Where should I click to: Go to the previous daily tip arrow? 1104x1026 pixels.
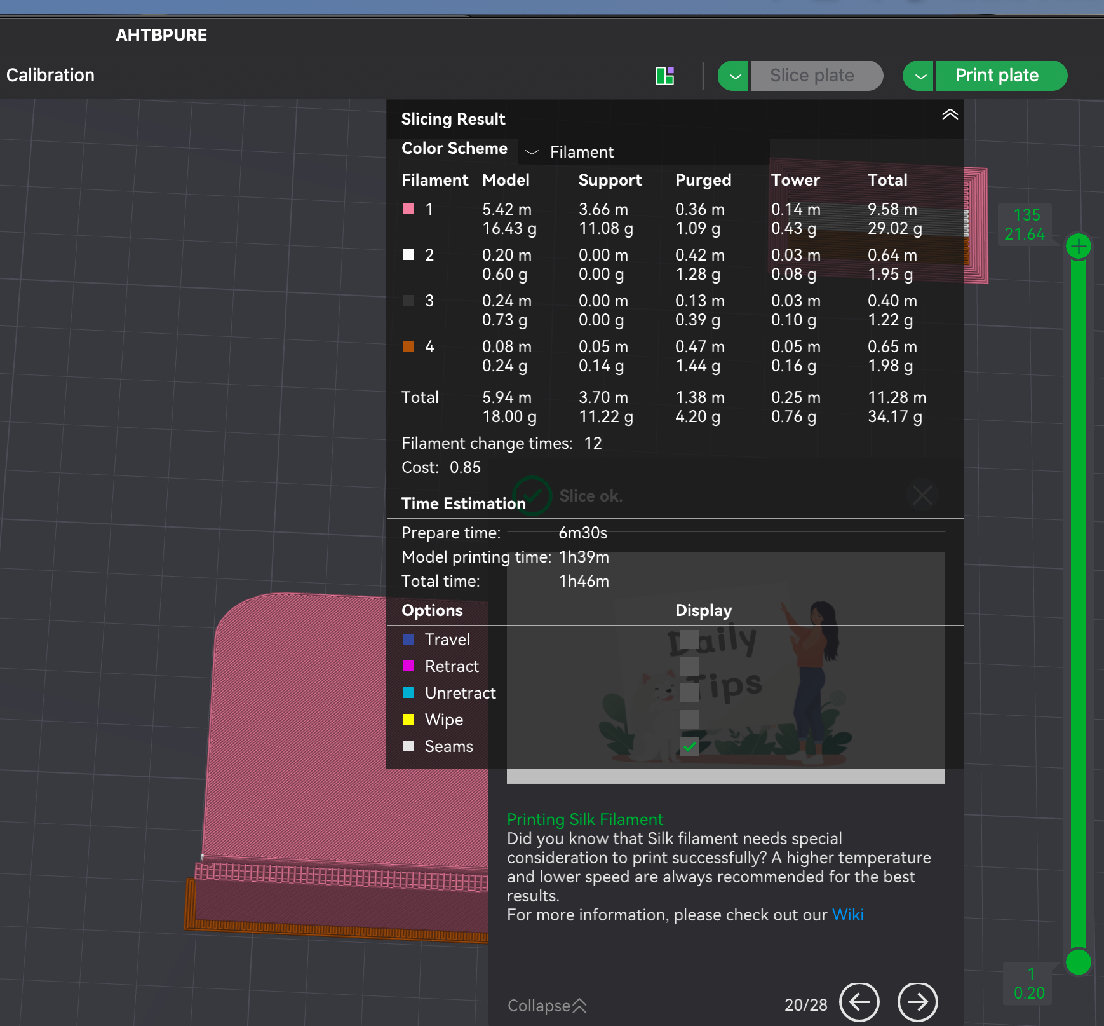(x=859, y=1002)
